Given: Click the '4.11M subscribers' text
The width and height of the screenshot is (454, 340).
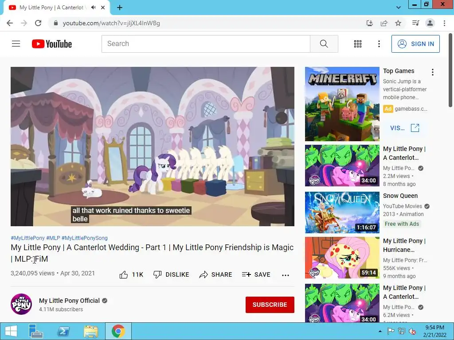Looking at the screenshot, I should tap(61, 309).
